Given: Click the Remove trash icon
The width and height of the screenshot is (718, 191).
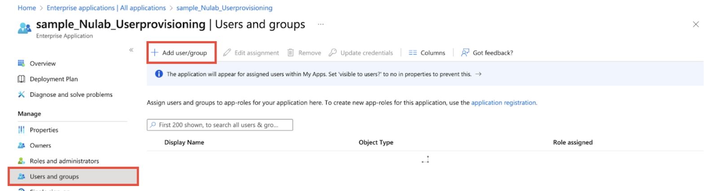Looking at the screenshot, I should (x=291, y=53).
